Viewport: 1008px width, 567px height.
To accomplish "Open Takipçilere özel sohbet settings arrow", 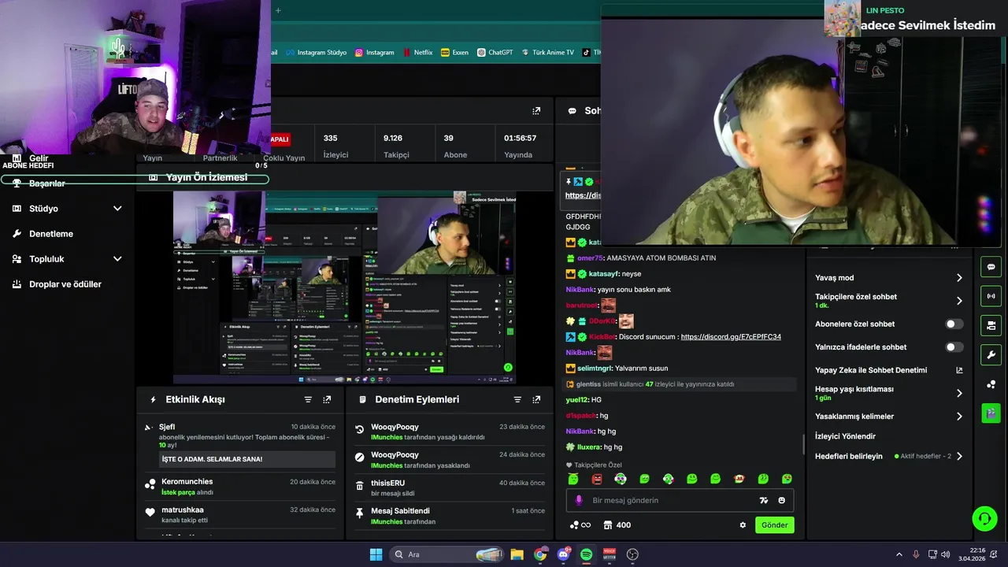I will coord(959,301).
